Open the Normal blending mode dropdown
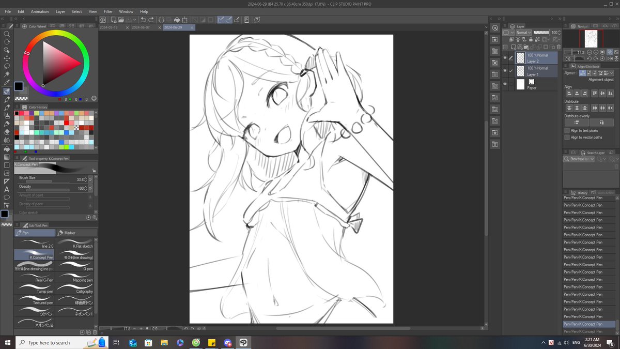This screenshot has height=349, width=620. tap(523, 33)
